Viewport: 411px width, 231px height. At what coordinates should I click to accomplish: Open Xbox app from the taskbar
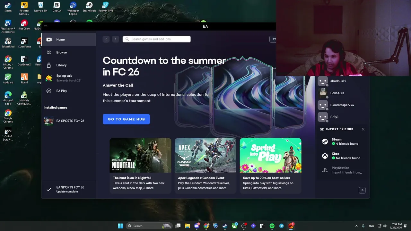click(x=234, y=226)
